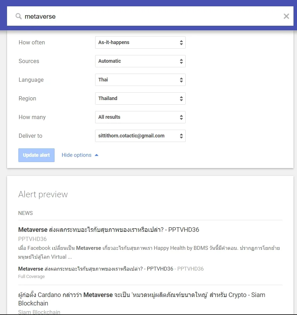Click the arrows icon on the Language selector

(181, 80)
